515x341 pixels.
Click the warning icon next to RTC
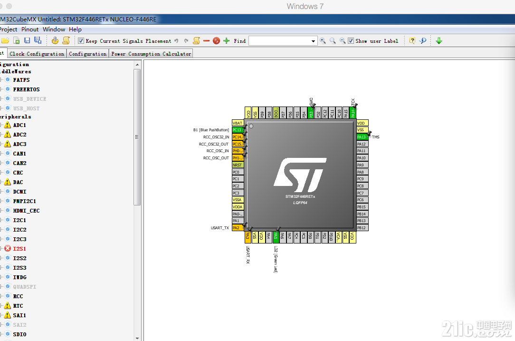[8, 305]
